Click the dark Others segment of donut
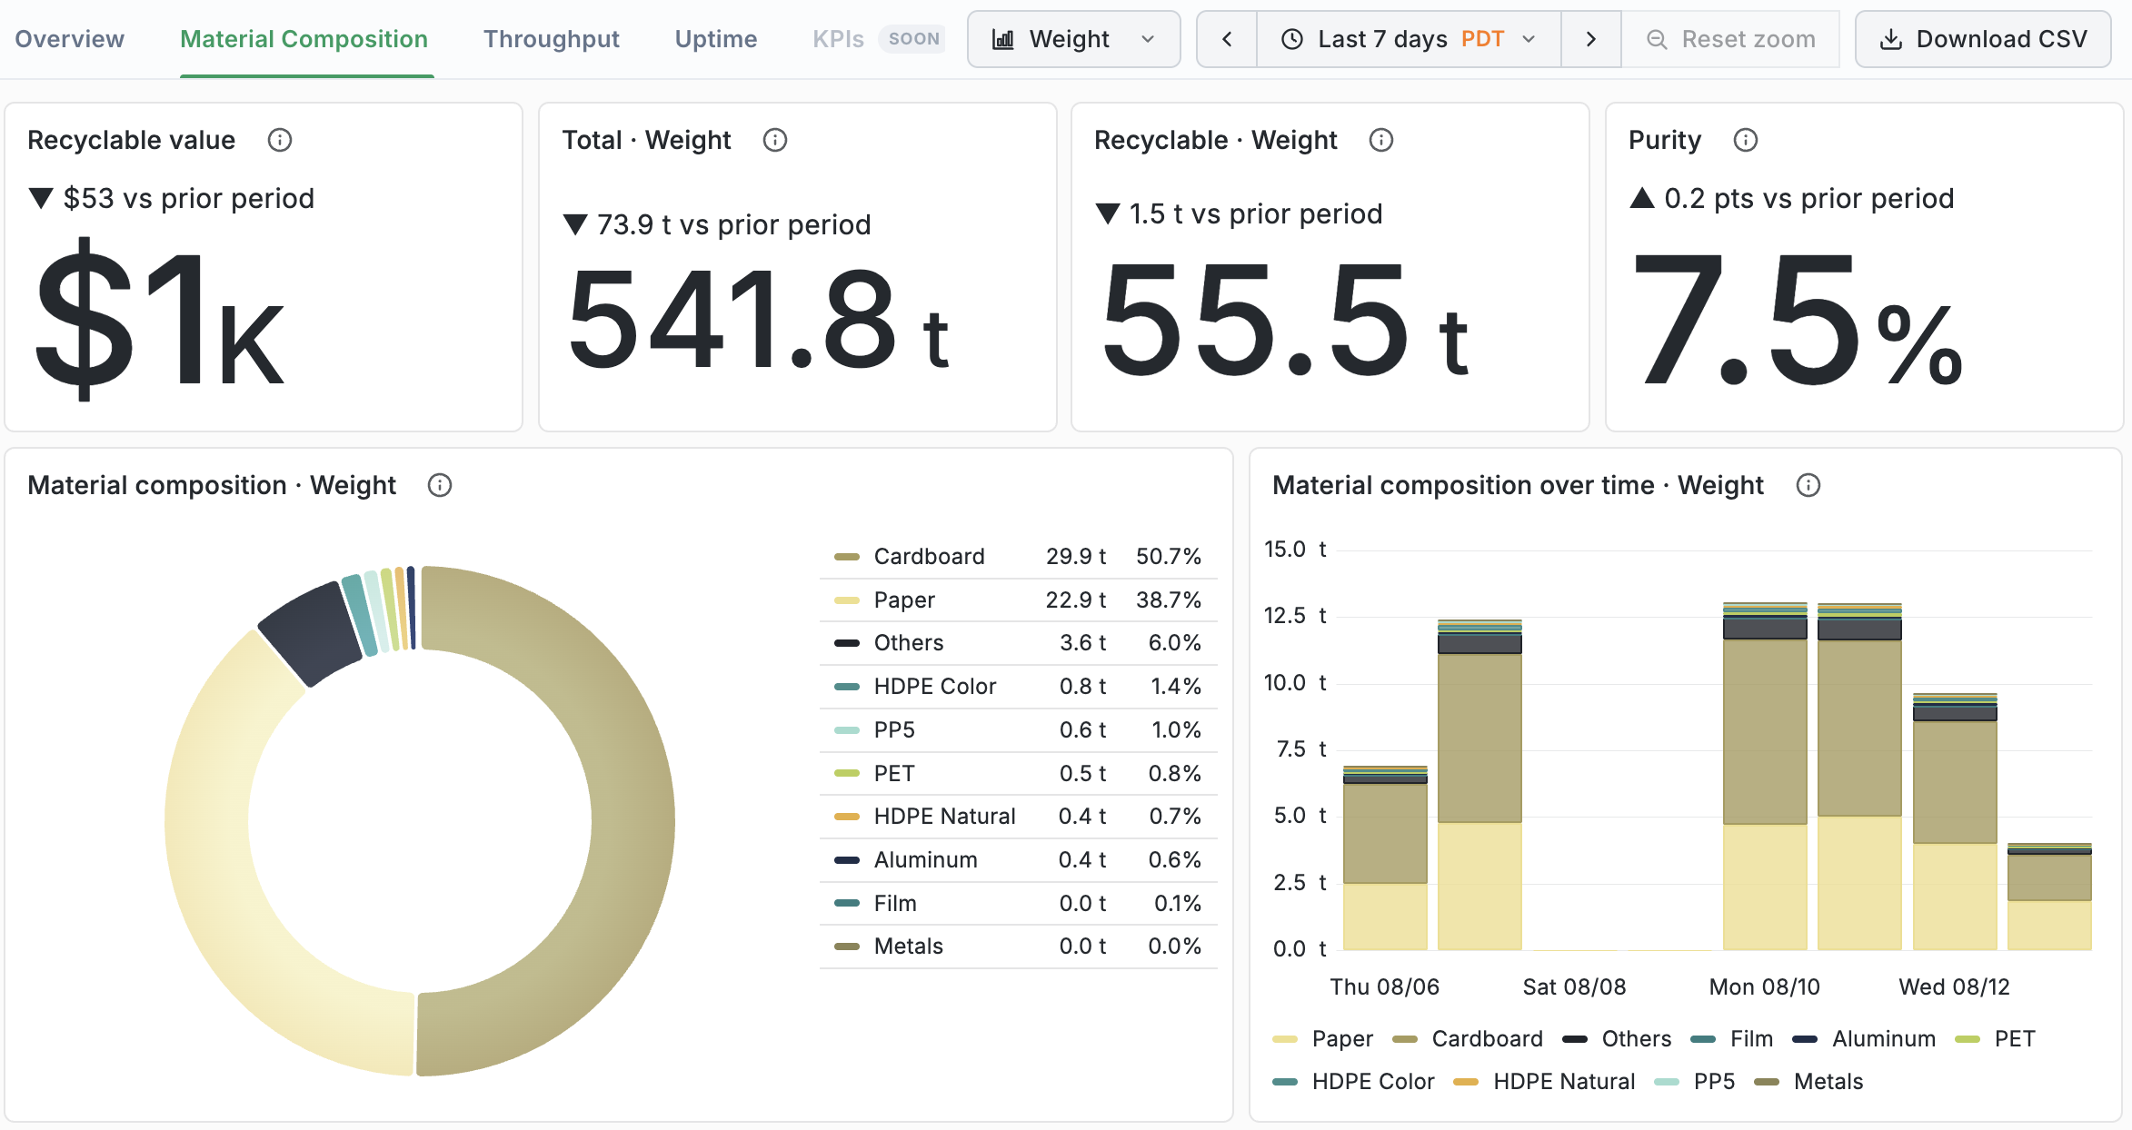2132x1130 pixels. [311, 631]
